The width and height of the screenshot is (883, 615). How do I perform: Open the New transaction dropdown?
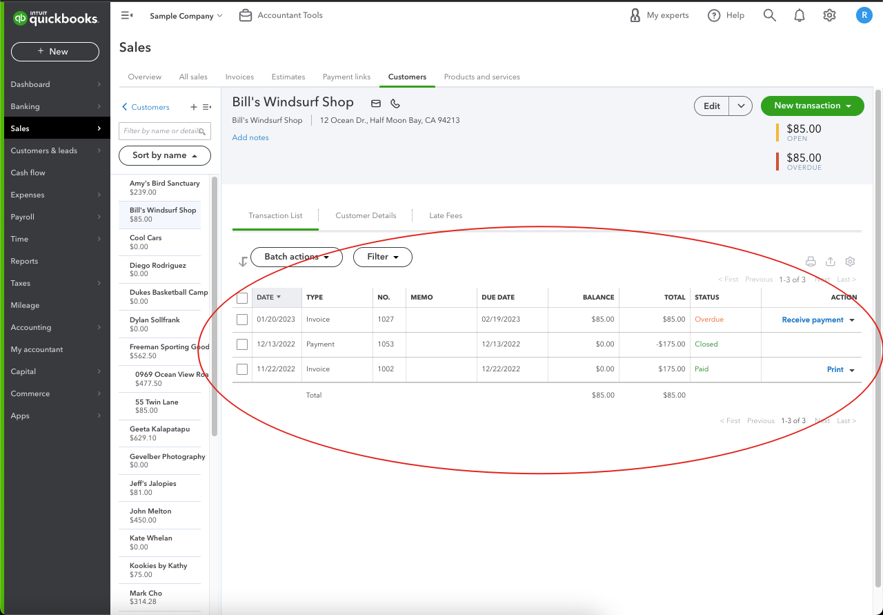tap(813, 106)
